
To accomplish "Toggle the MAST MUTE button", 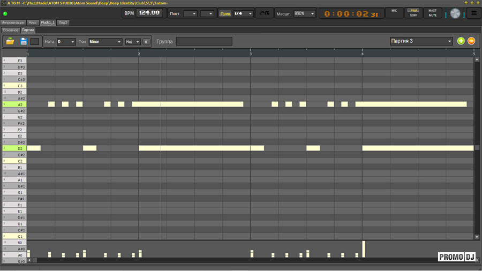I will 432,13.
